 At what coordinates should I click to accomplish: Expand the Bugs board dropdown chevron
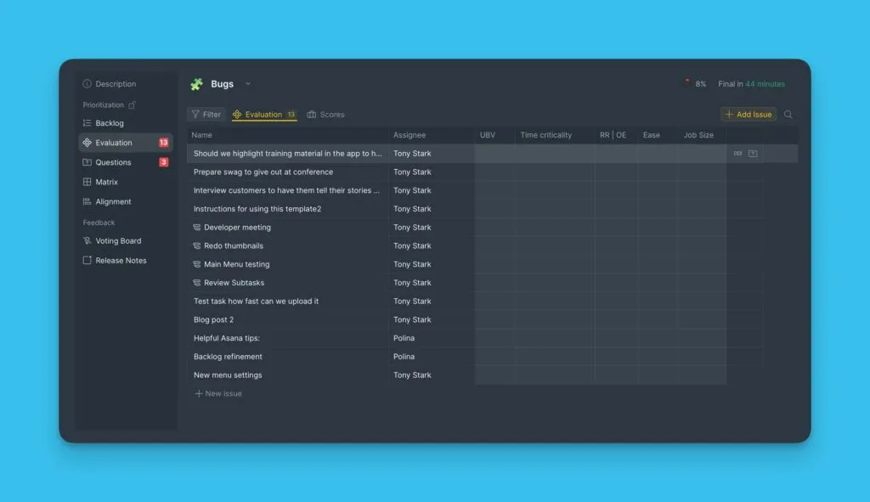pos(248,84)
